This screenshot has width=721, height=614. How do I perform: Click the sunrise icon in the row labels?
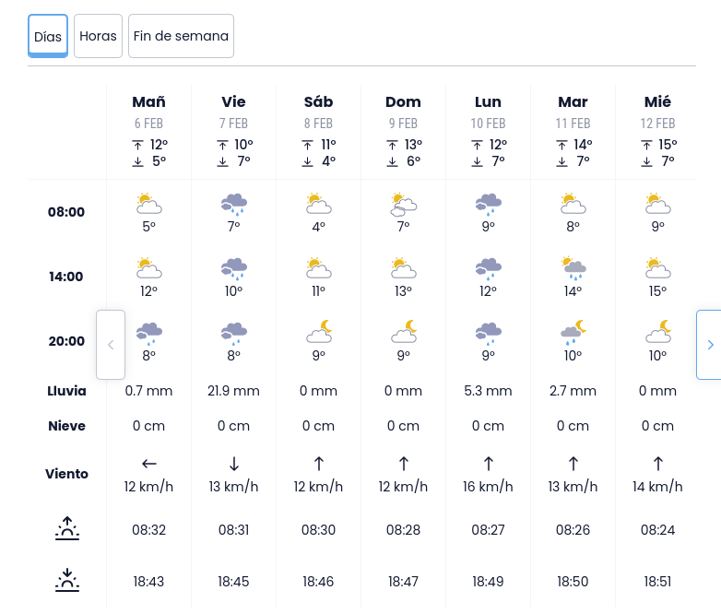coord(67,529)
